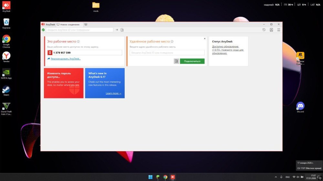This screenshot has width=323, height=181.
Task: Open the Grand Theft Auto V shortcut
Action: point(6,109)
